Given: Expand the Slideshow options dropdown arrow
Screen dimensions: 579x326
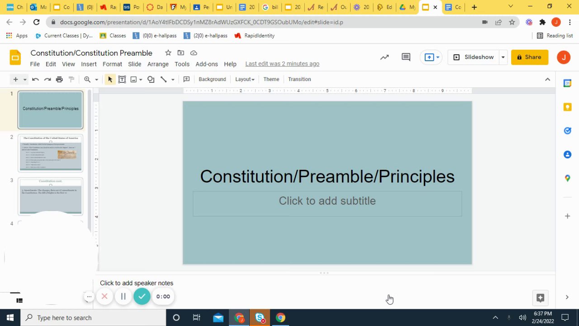Looking at the screenshot, I should click(x=503, y=57).
